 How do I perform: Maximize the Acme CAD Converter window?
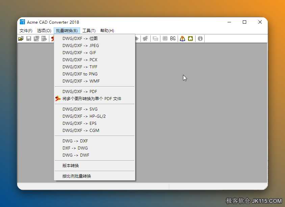pyautogui.click(x=244, y=22)
